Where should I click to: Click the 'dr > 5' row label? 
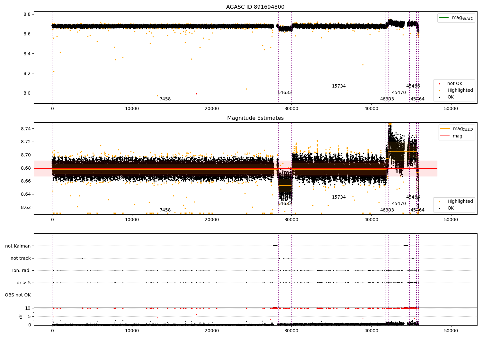click(24, 283)
